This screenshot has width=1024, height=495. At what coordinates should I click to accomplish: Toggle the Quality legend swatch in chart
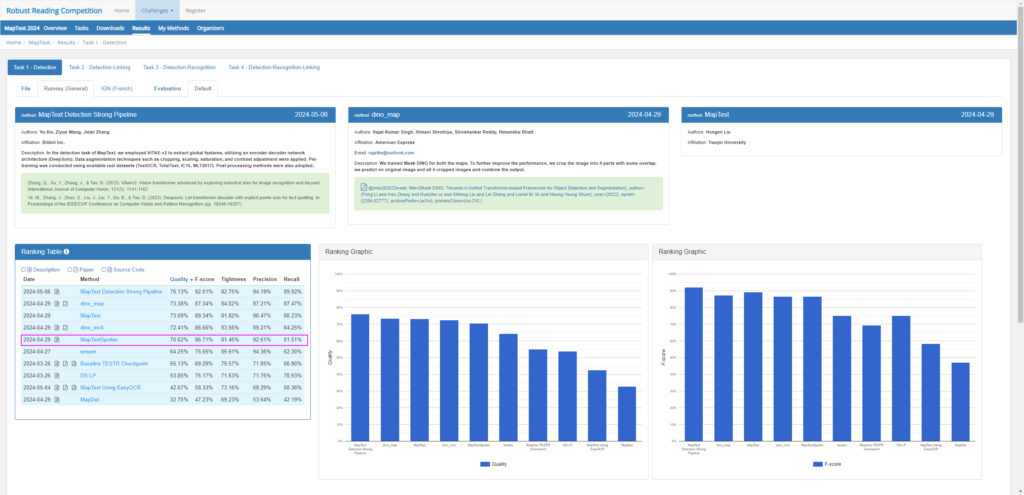point(485,464)
